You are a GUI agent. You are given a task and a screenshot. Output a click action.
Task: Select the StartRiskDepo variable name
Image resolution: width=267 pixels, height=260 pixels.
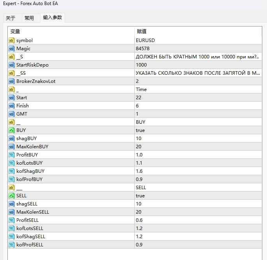tap(32, 65)
